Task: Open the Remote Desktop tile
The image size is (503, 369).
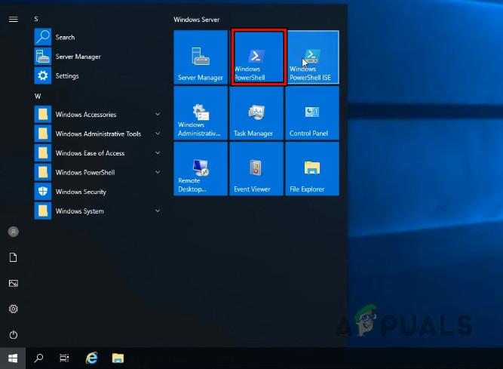Action: [x=201, y=169]
